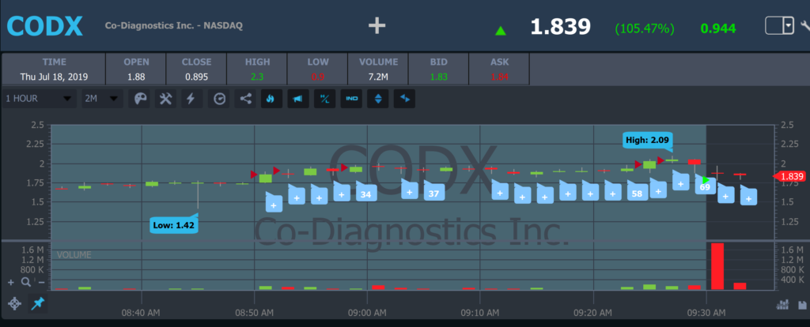Zoom in with the plus magnifier control

point(11,282)
